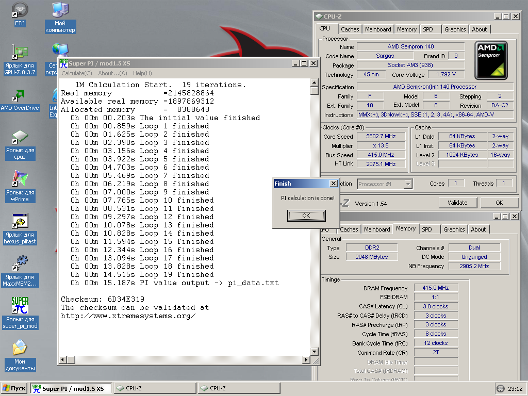The image size is (528, 396).
Task: Open Mainboard tab in lower CPU-Z window
Action: coord(377,229)
